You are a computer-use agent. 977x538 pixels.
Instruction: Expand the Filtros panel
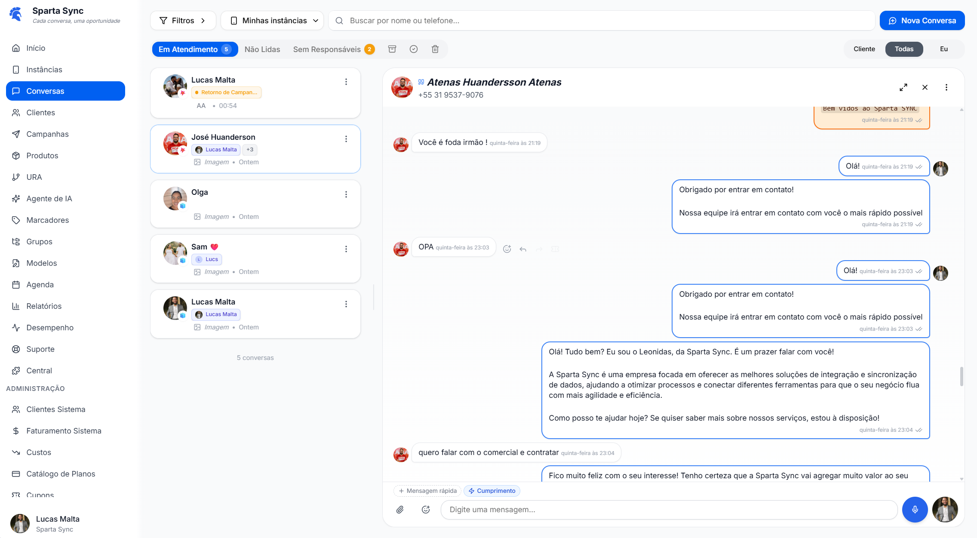[x=183, y=21]
